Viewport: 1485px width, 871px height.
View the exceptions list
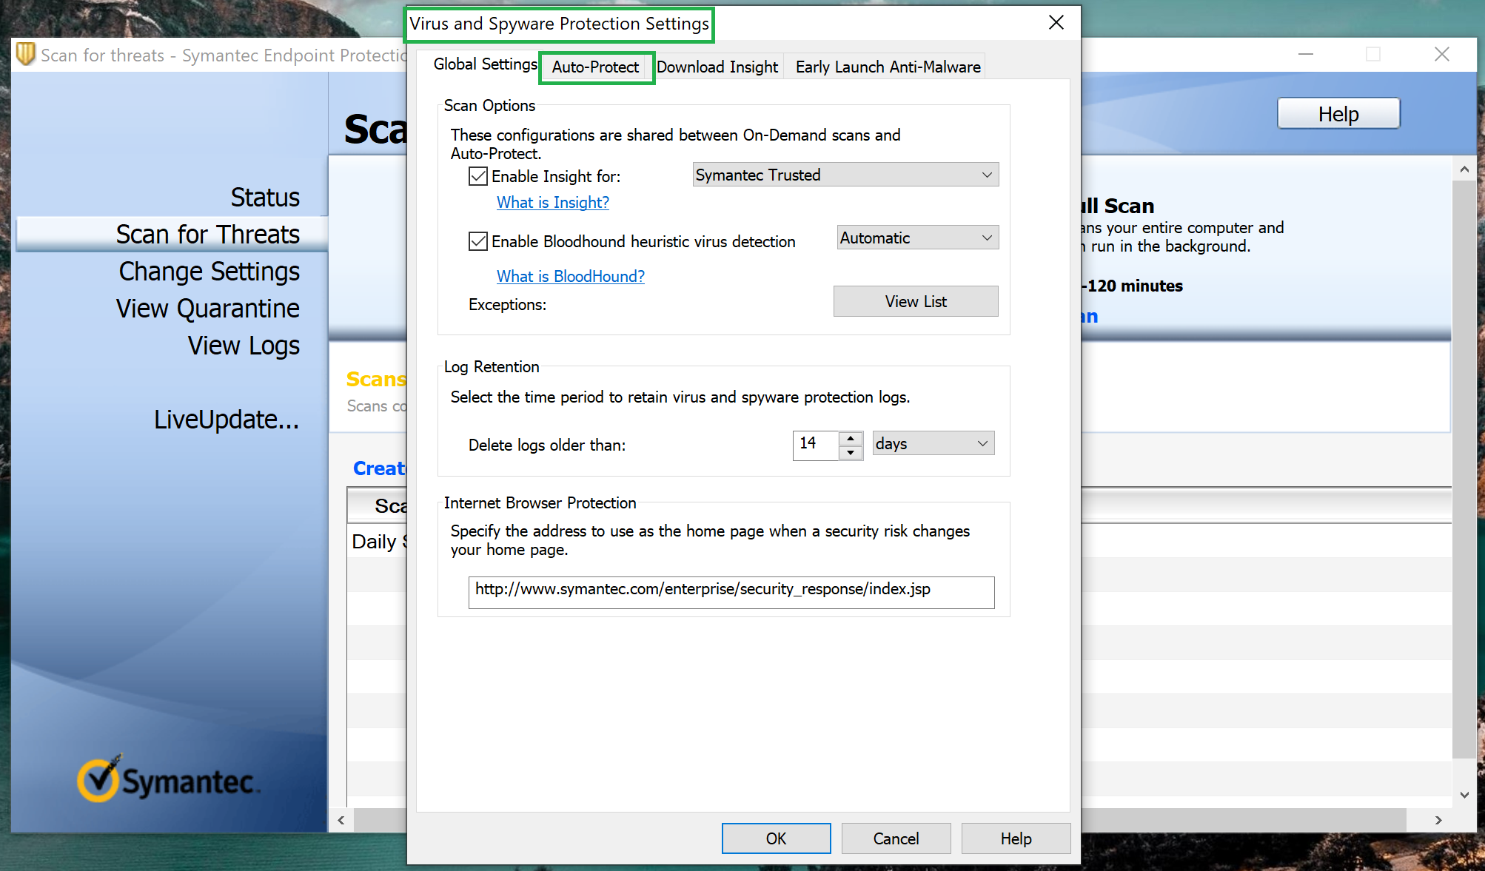point(916,301)
